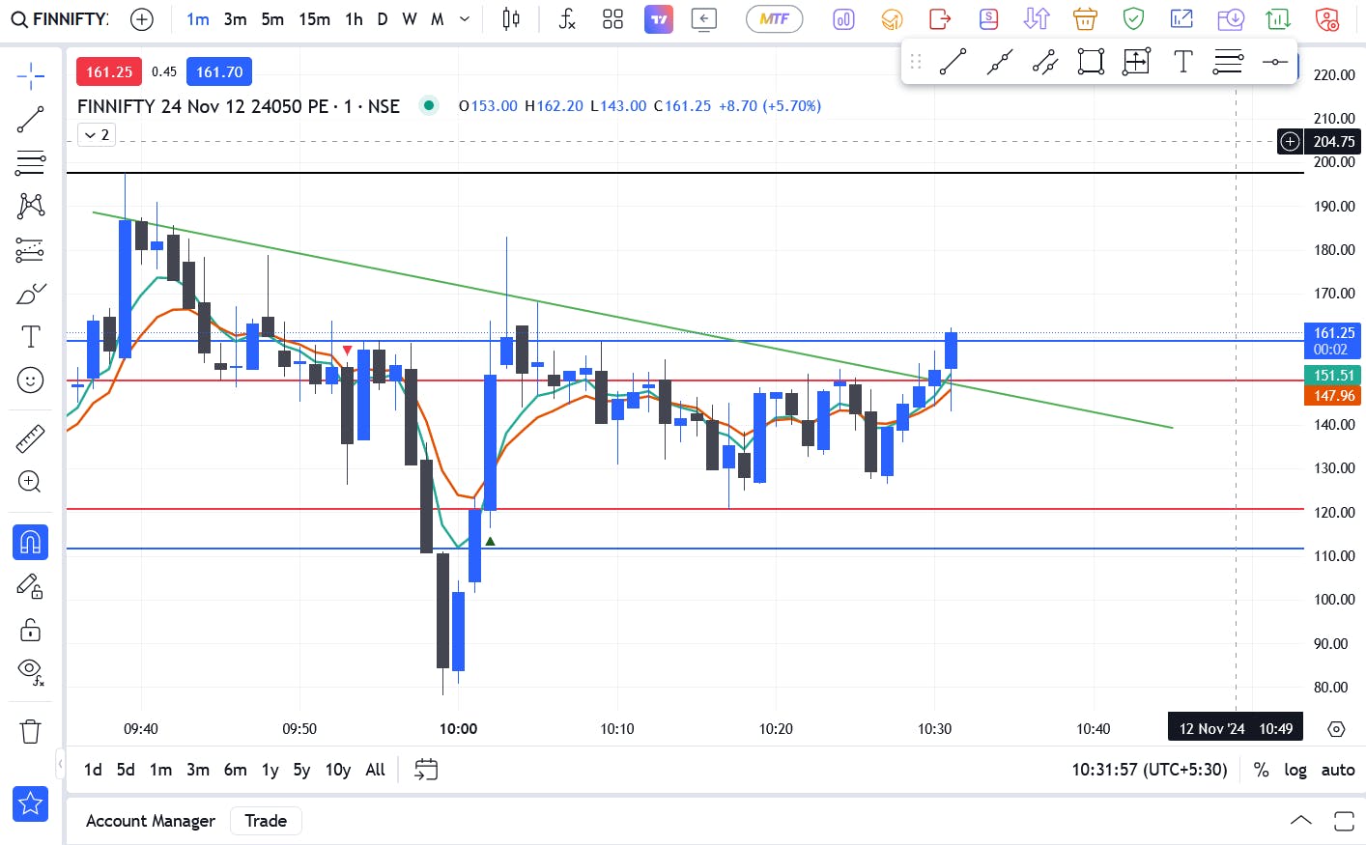The image size is (1366, 845).
Task: Remove drawings with the trash icon
Action: tap(31, 731)
